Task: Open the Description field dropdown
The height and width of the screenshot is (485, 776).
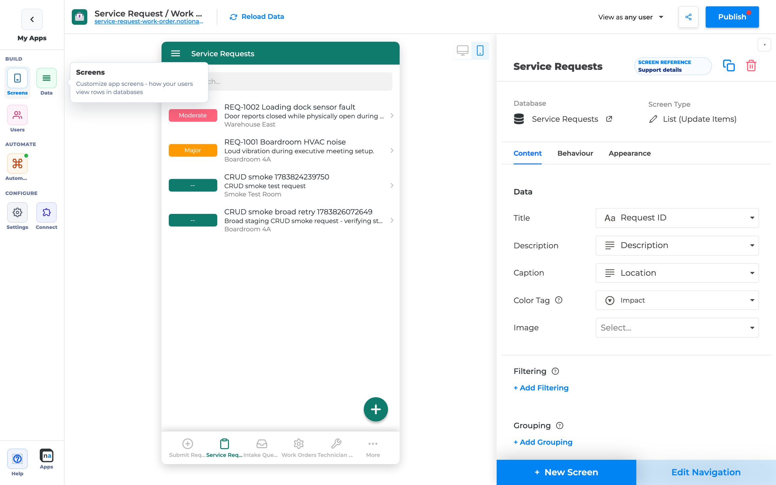Action: tap(677, 246)
